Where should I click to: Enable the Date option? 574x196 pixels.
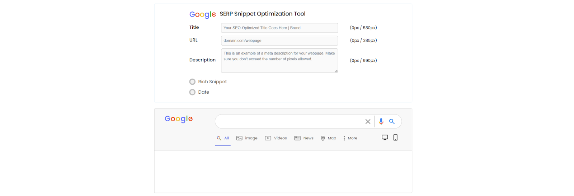click(193, 92)
